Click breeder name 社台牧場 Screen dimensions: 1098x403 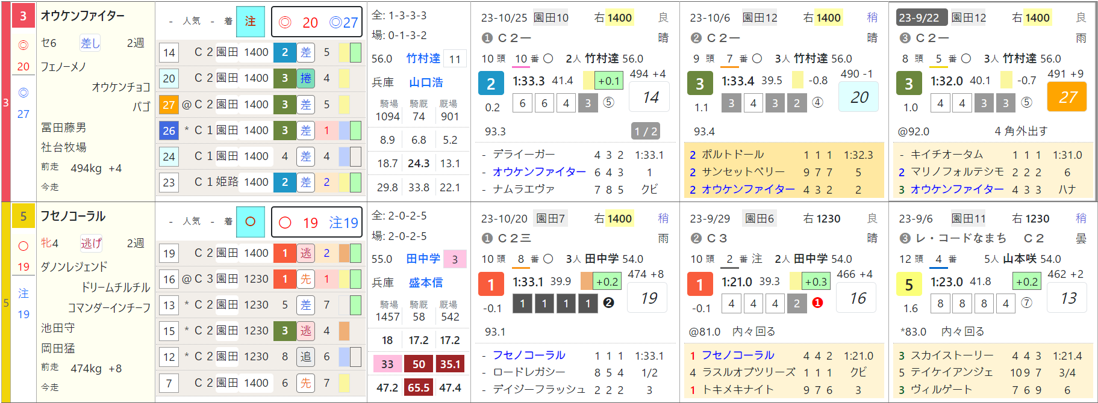tap(63, 147)
